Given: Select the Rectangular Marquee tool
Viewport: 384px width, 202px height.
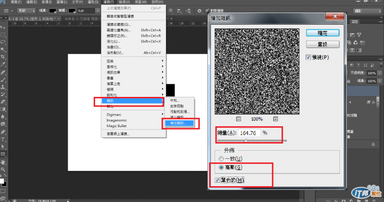Looking at the screenshot, I should 3,35.
